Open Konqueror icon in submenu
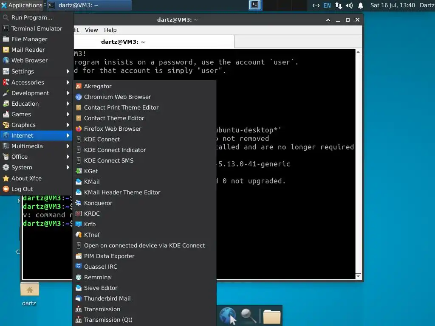The height and width of the screenshot is (326, 435). [79, 203]
